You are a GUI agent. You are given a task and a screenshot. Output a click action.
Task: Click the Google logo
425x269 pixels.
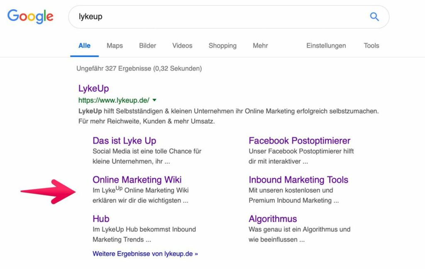pyautogui.click(x=30, y=17)
